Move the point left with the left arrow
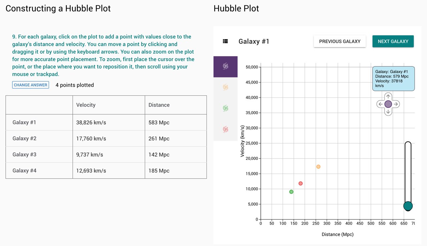The width and height of the screenshot is (427, 246). [380, 104]
